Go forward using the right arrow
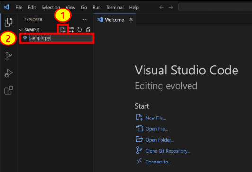The height and width of the screenshot is (172, 252). [x=171, y=7]
